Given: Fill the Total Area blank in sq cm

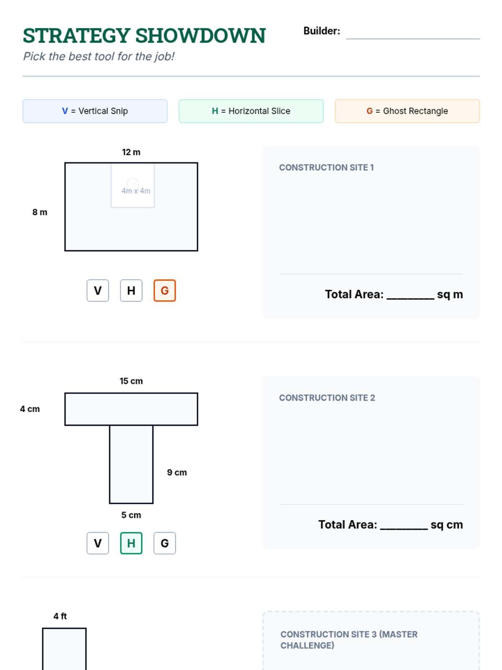Looking at the screenshot, I should (404, 525).
